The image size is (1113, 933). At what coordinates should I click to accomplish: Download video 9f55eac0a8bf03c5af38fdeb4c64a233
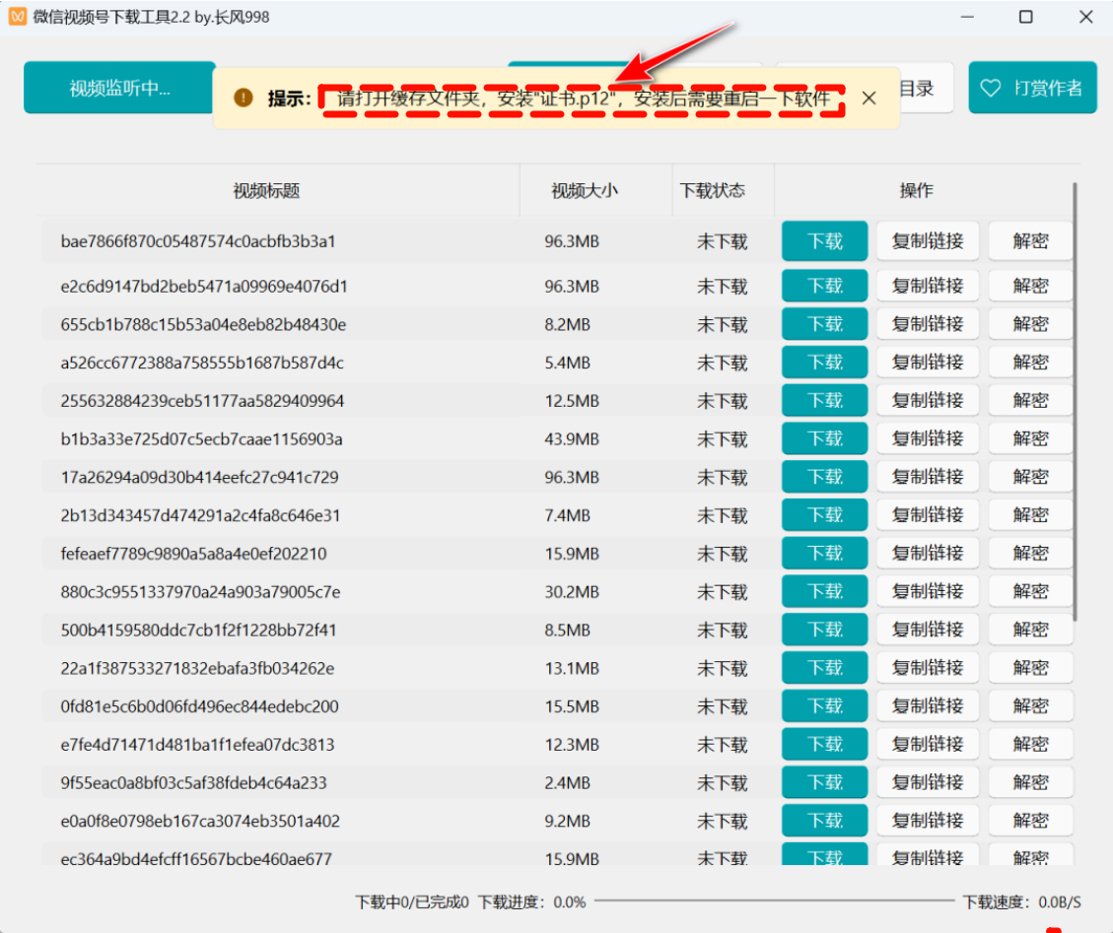point(825,782)
